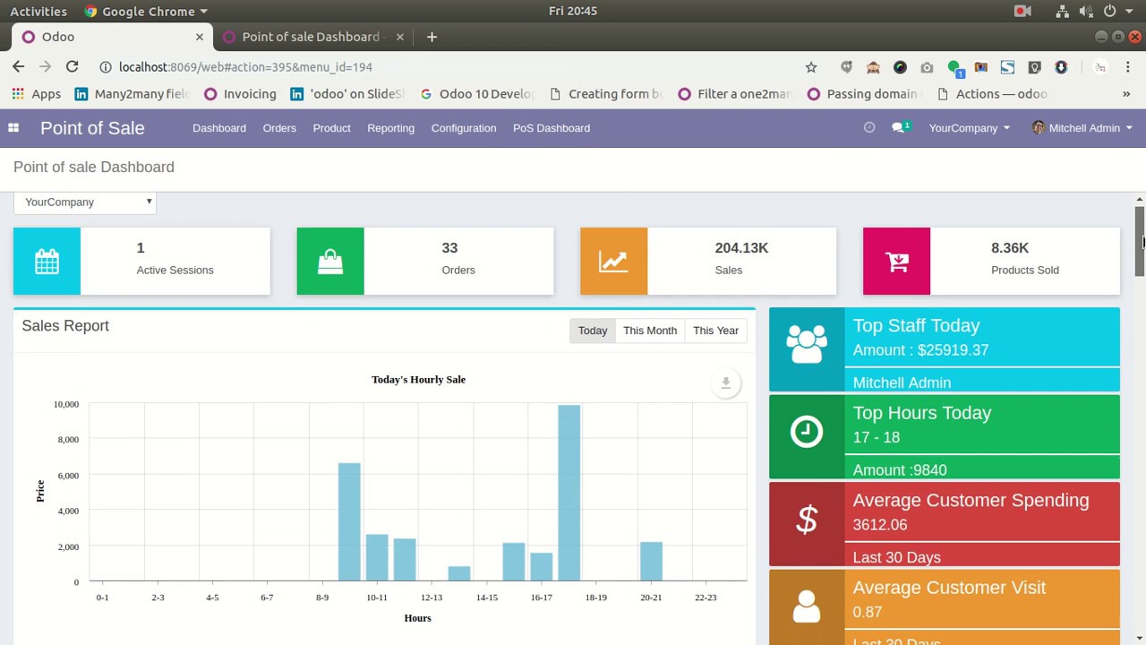This screenshot has height=645, width=1146.
Task: Open the Odoo apps grid menu
Action: tap(13, 127)
